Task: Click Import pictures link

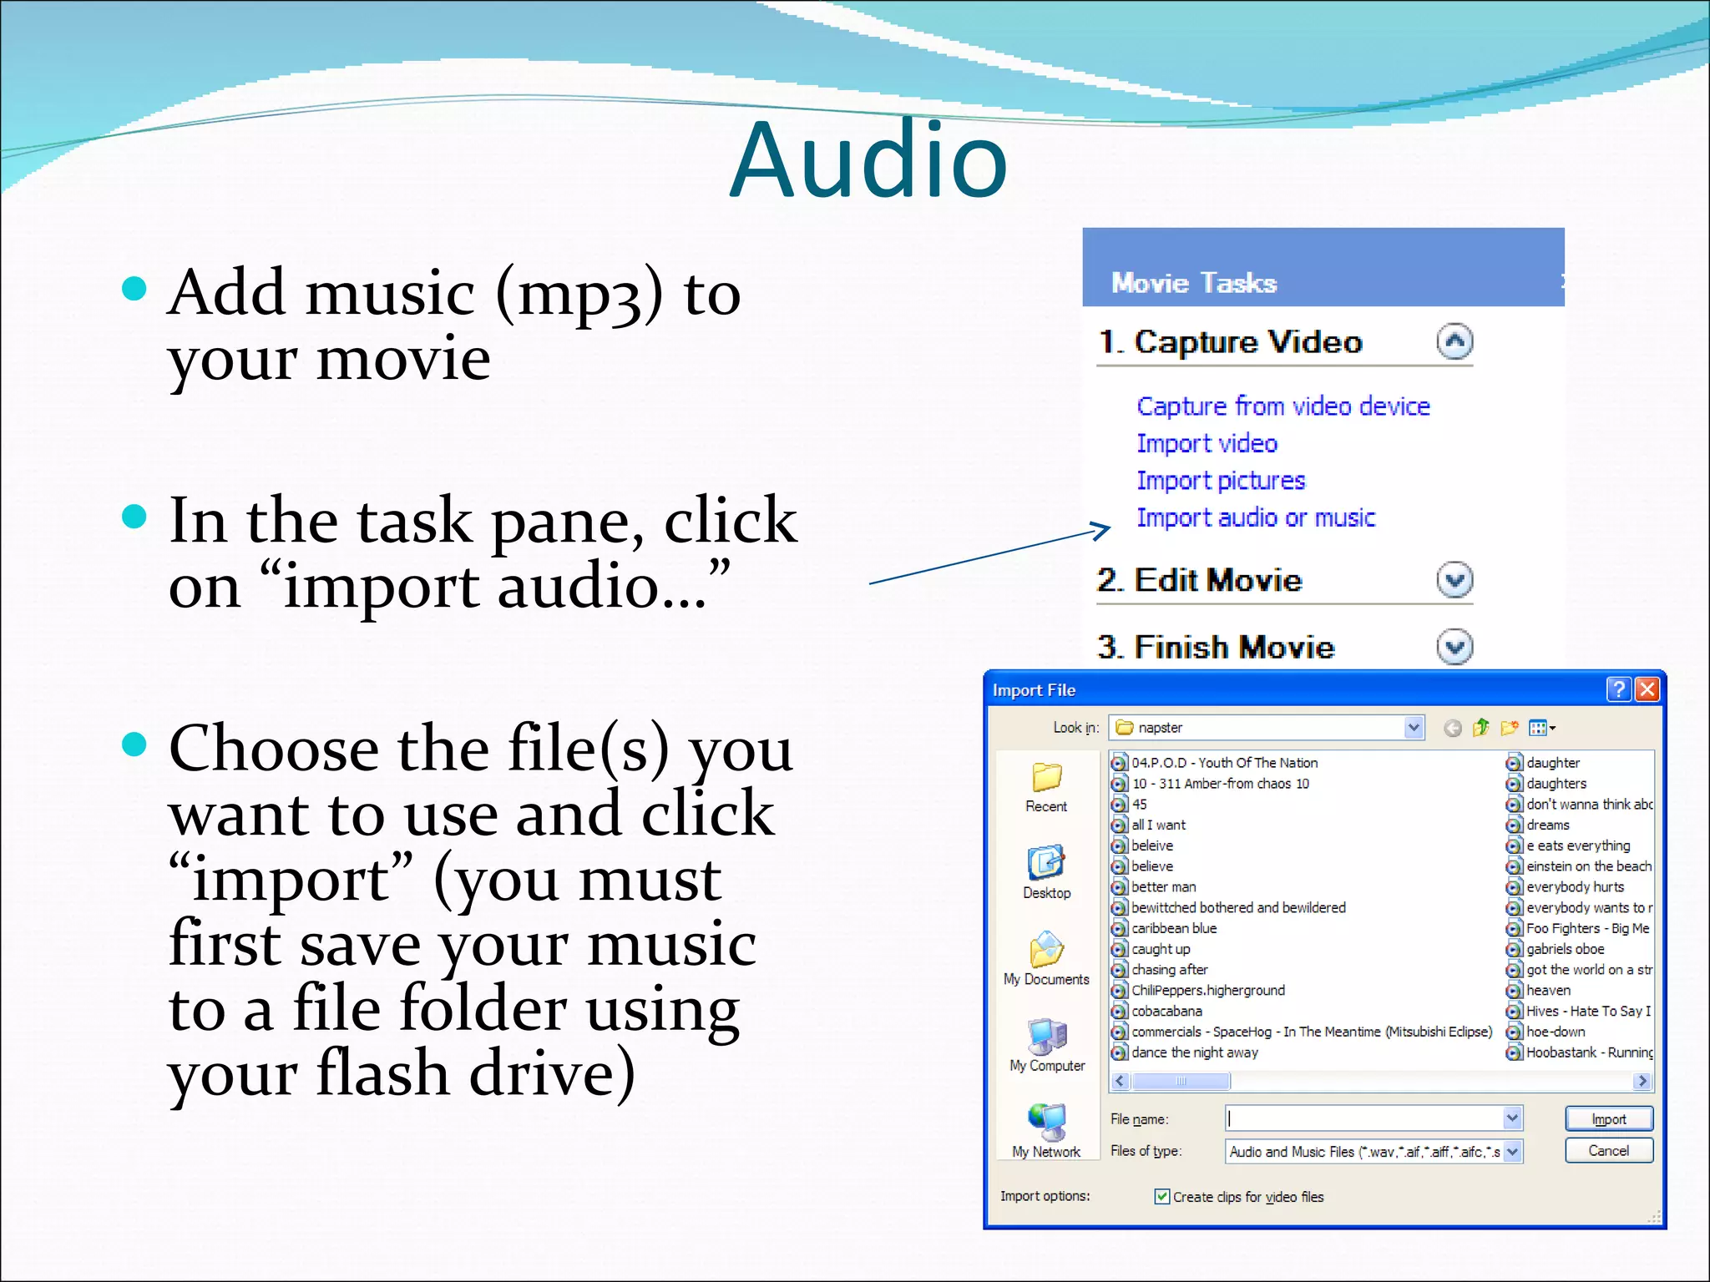Action: point(1220,481)
